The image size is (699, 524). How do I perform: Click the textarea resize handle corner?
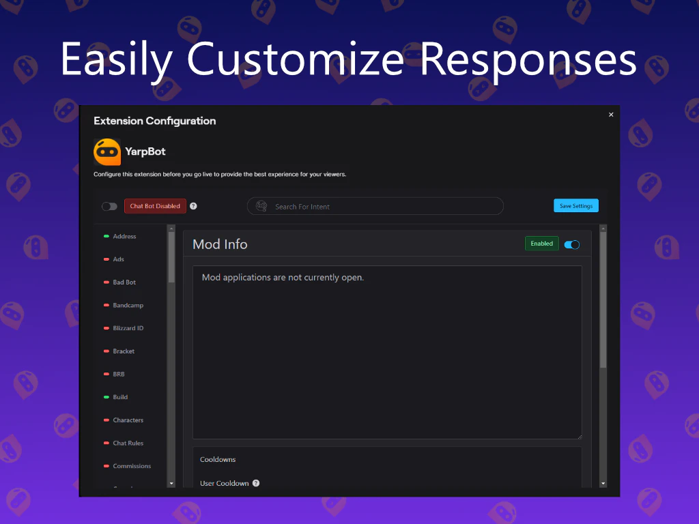[x=579, y=436]
